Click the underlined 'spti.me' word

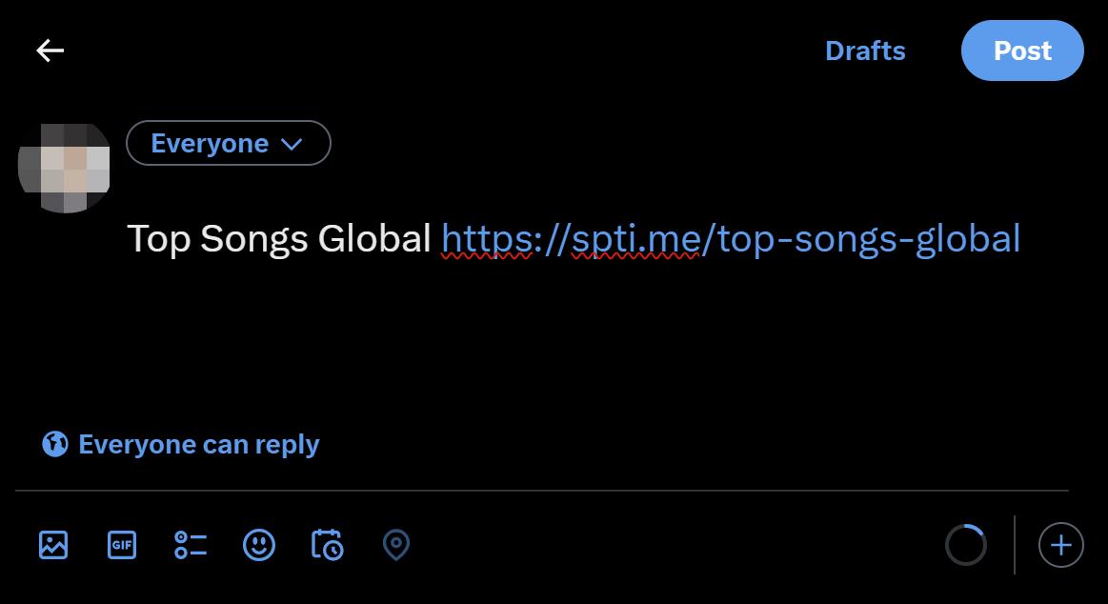(x=635, y=238)
